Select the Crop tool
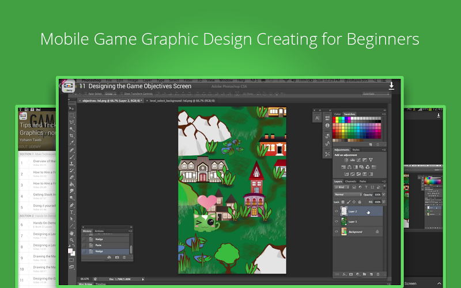 72,136
